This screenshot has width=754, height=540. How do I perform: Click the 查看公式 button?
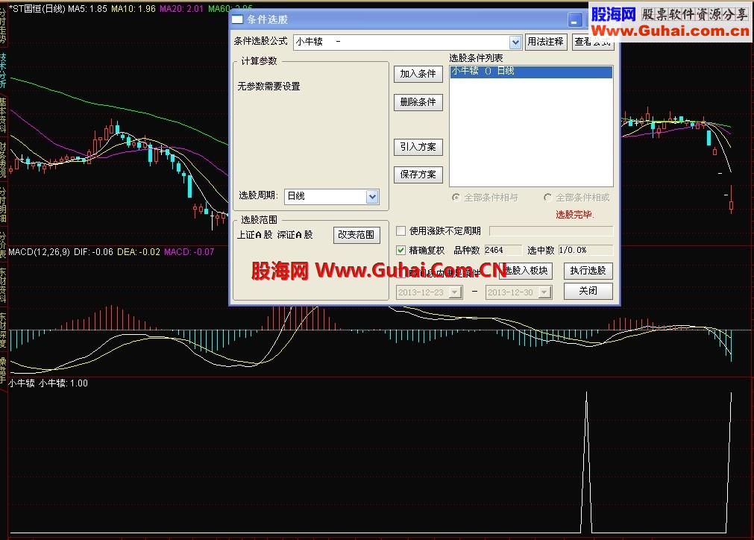[593, 42]
